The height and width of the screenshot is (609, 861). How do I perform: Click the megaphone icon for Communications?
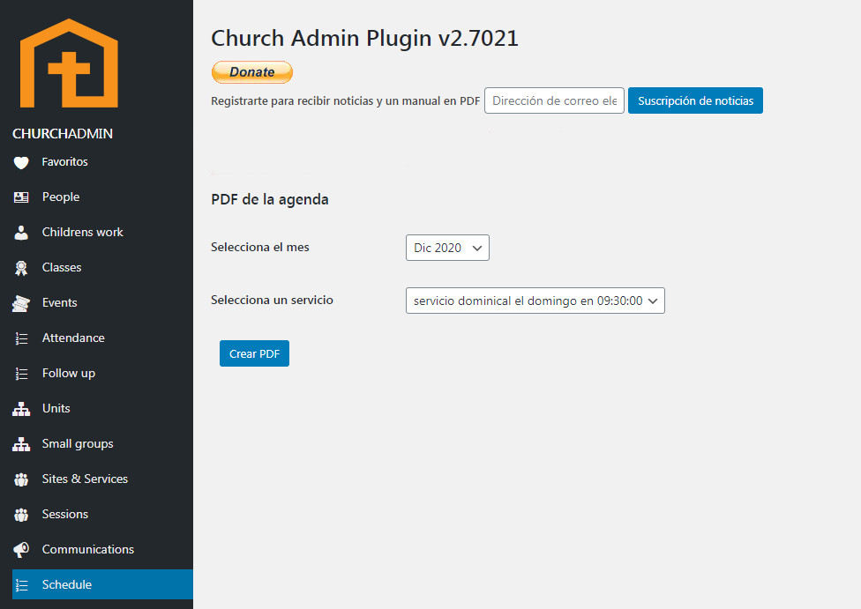pyautogui.click(x=22, y=550)
